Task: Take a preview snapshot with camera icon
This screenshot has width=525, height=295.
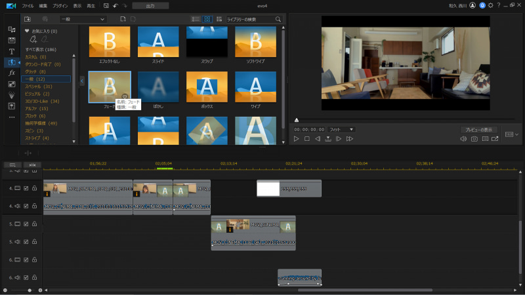Action: point(474,139)
